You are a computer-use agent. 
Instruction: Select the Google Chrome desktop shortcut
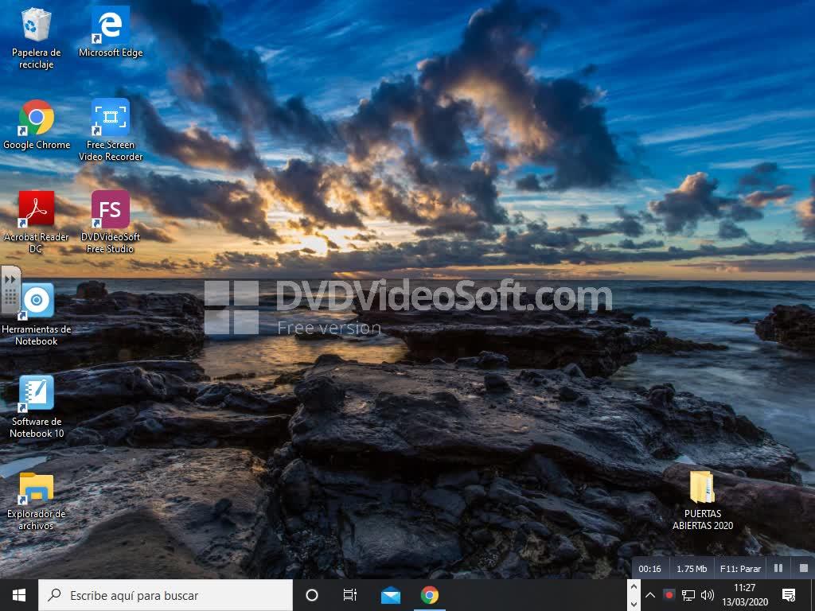click(x=37, y=125)
